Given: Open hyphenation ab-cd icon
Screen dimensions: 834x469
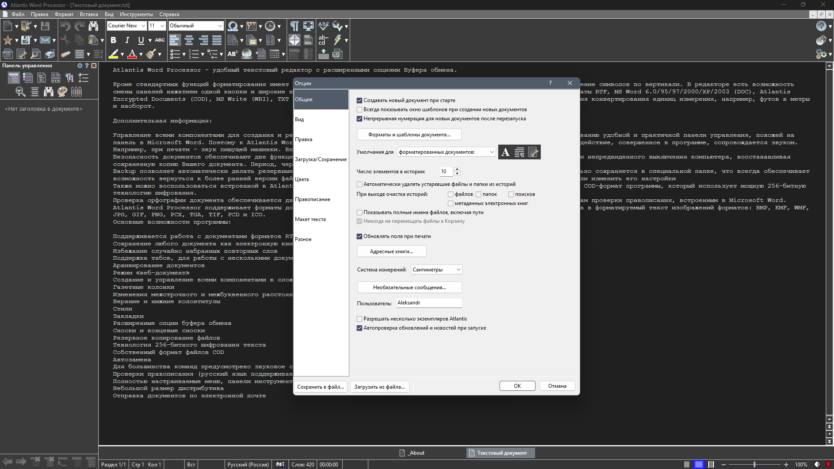Looking at the screenshot, I should click(323, 40).
